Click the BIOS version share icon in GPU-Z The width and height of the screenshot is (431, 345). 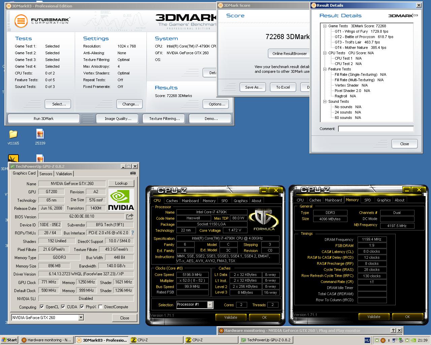coord(130,216)
